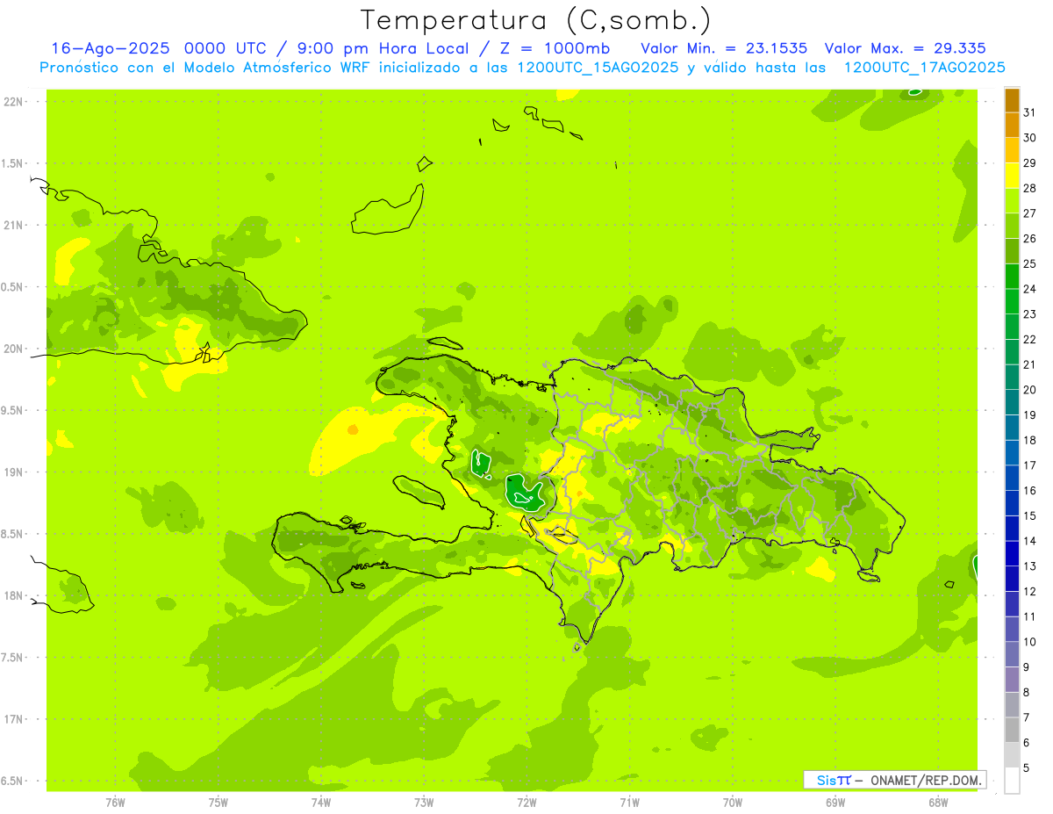Click the legend value '25'
1053x814 pixels.
[x=1030, y=263]
